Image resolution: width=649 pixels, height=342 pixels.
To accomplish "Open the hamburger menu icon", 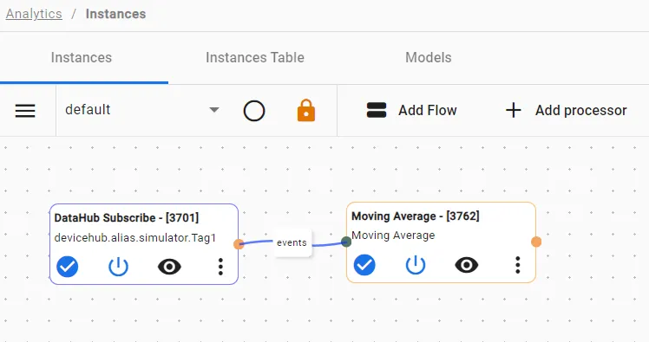I will [x=25, y=111].
